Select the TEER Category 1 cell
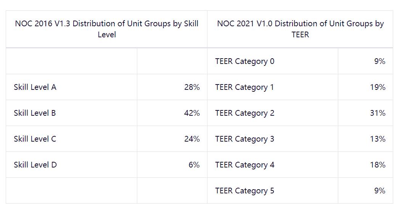This screenshot has width=397, height=209. [244, 87]
